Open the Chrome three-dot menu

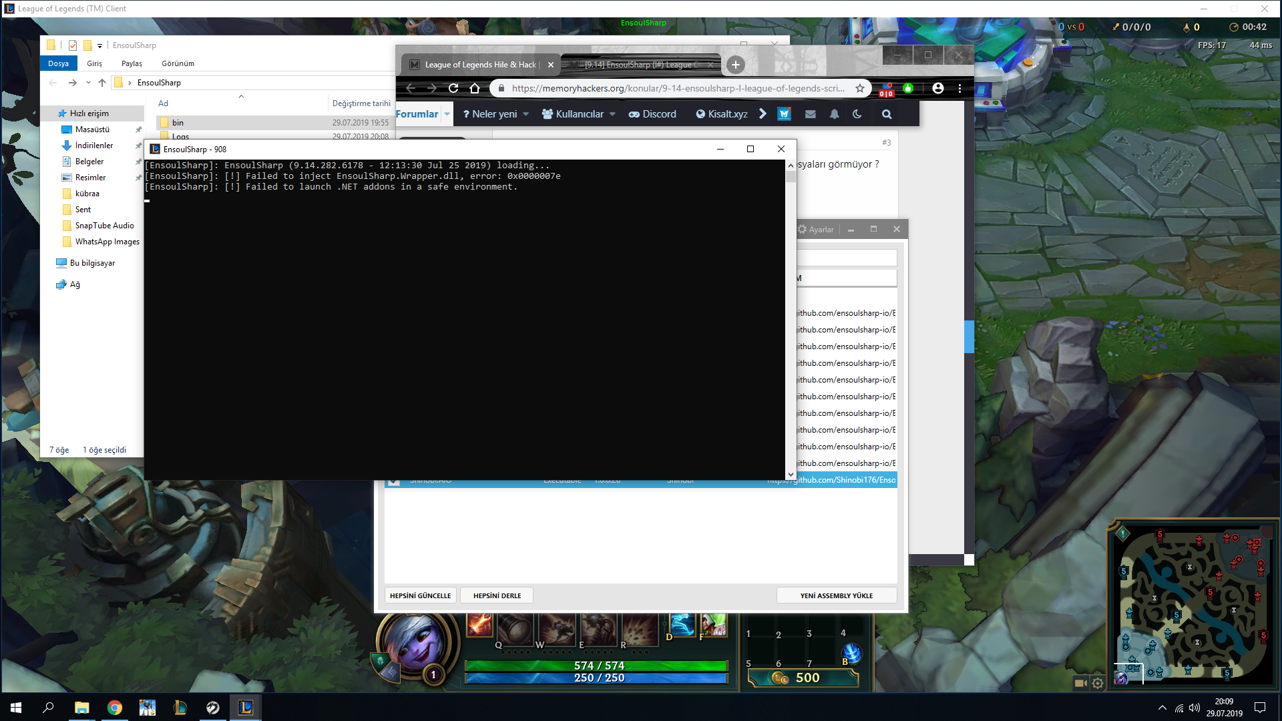(x=959, y=88)
